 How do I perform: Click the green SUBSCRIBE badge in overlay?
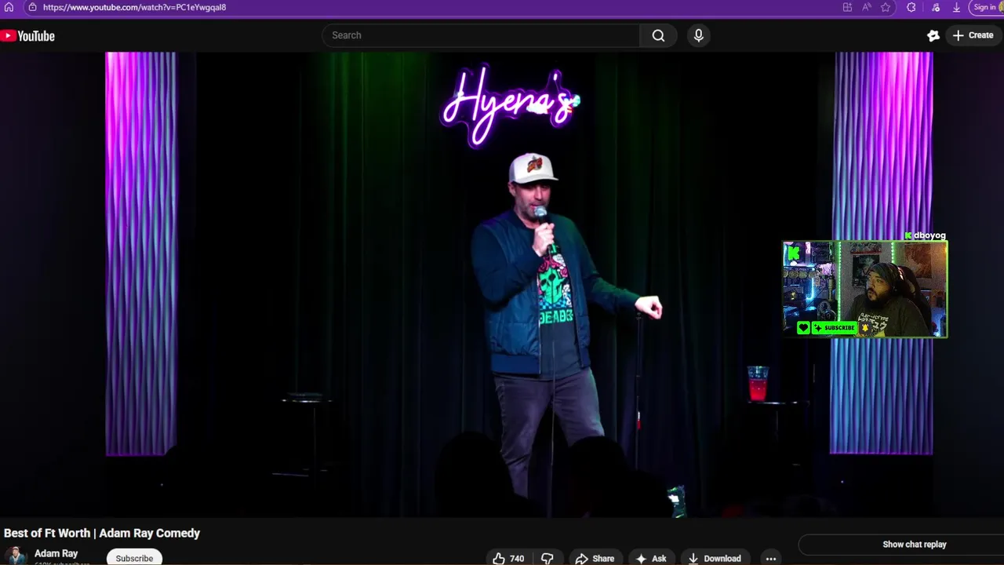(x=834, y=328)
